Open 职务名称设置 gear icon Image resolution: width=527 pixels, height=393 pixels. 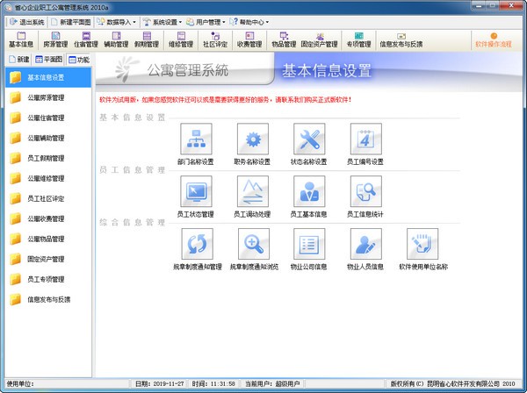tap(252, 139)
